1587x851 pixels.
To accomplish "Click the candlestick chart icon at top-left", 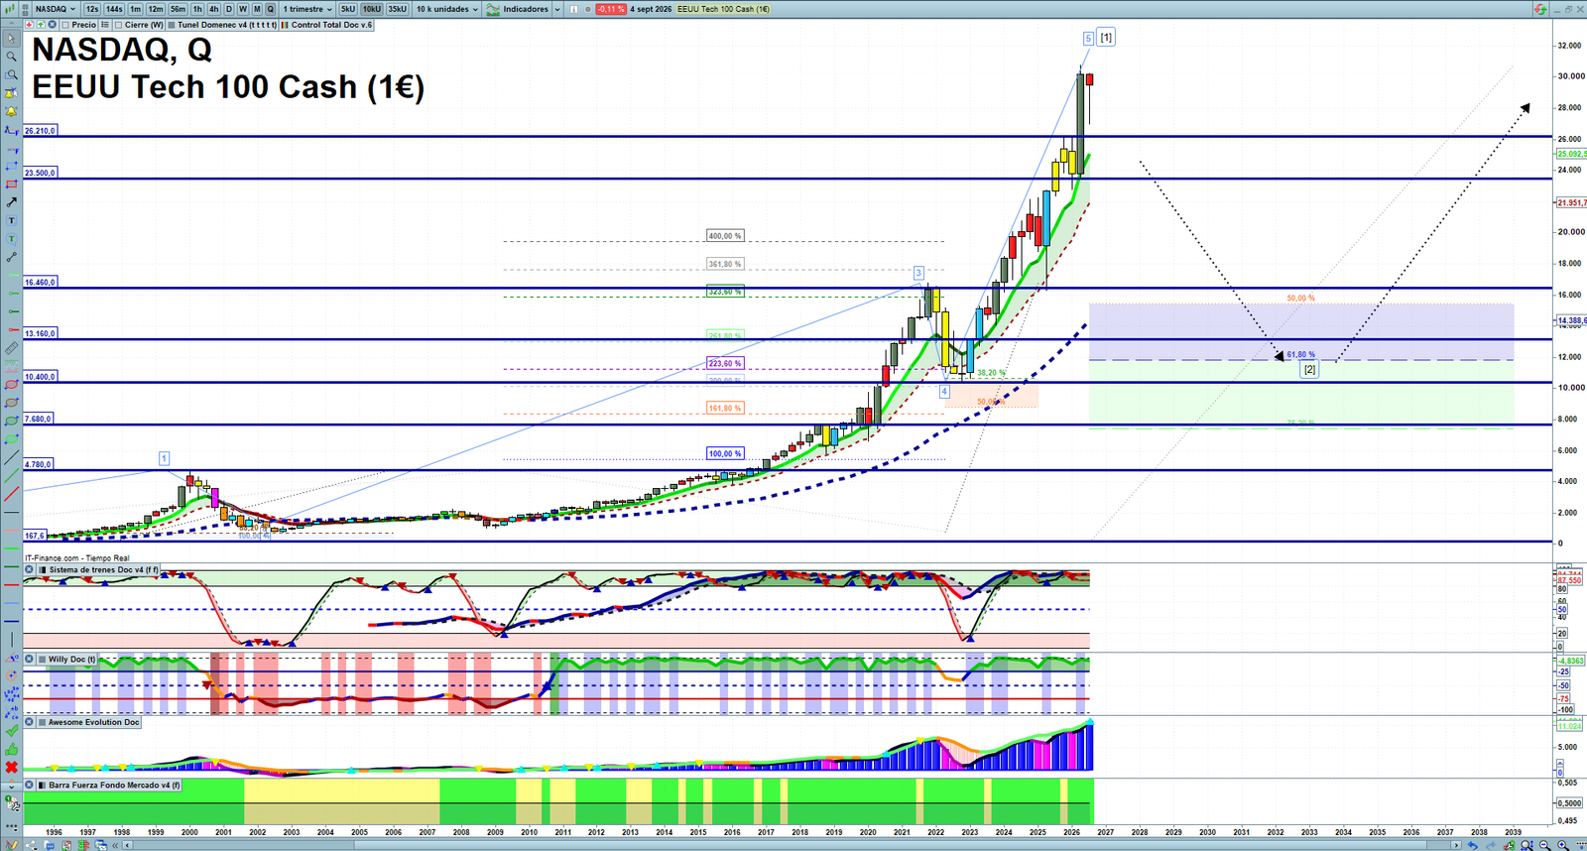I will click(10, 9).
